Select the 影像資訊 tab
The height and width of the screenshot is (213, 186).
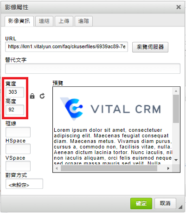point(19,21)
